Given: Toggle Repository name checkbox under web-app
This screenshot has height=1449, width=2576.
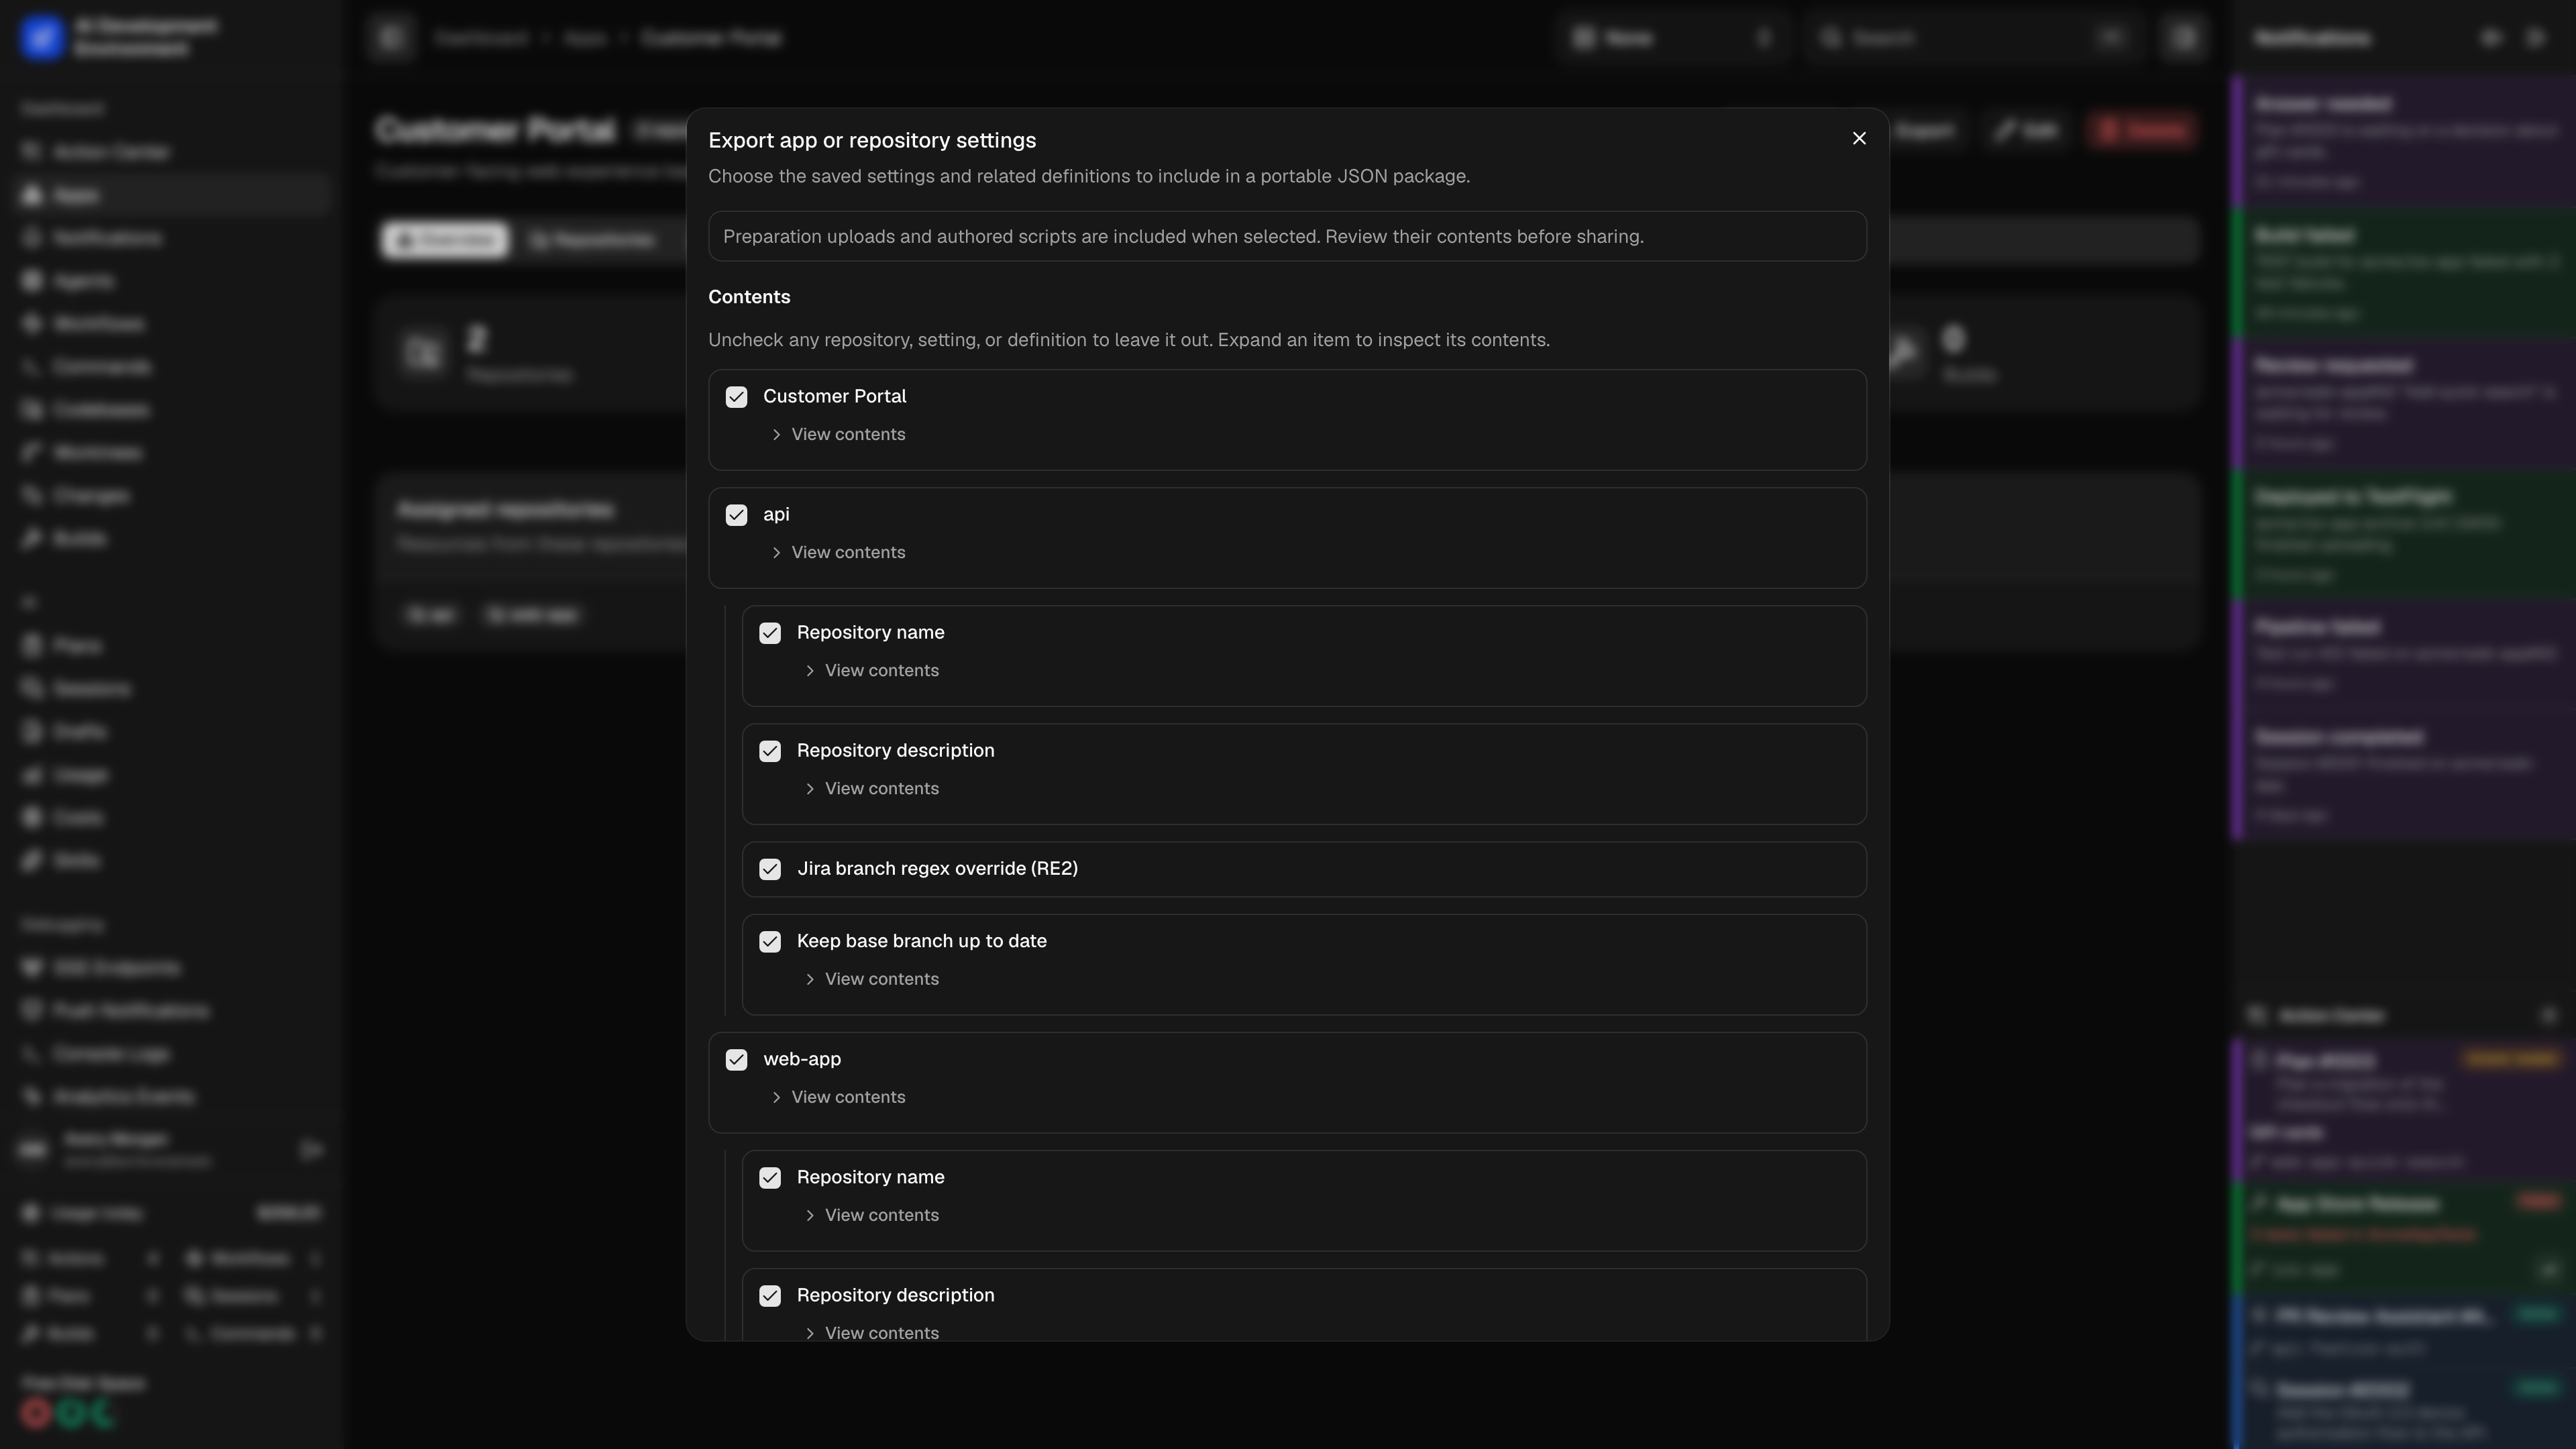Looking at the screenshot, I should (x=769, y=1178).
